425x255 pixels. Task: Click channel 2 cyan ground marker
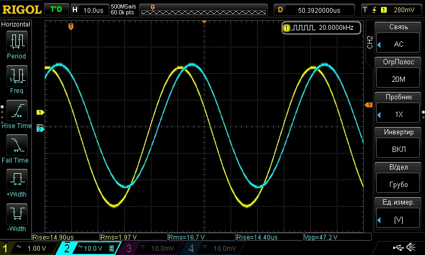click(40, 130)
